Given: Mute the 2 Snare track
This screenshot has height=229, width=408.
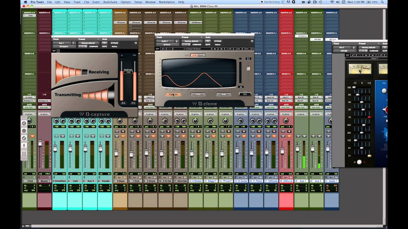Looking at the screenshot, I should coord(153,136).
